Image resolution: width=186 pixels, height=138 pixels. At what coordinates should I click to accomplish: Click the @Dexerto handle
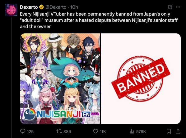point(56,7)
